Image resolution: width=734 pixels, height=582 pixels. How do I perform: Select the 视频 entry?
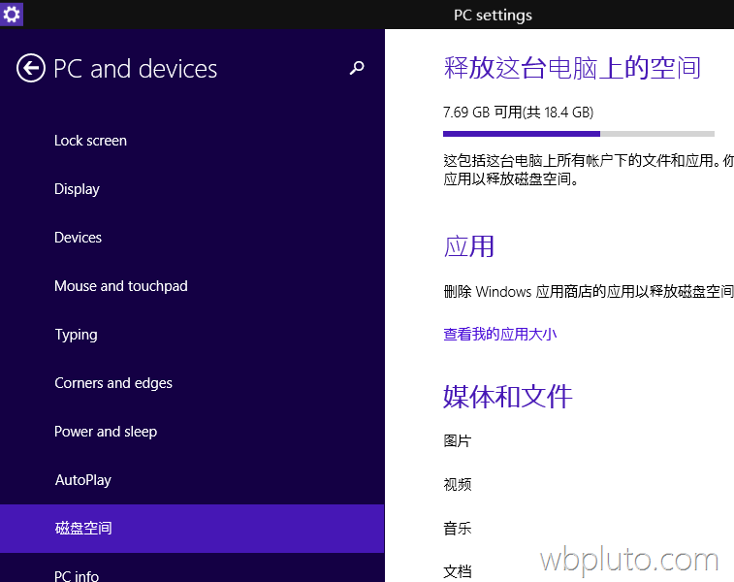(457, 485)
